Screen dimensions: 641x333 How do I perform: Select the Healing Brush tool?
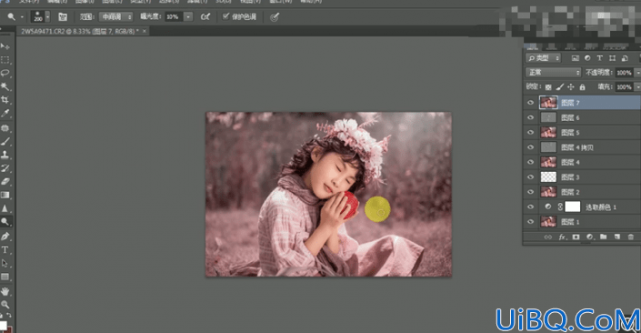click(5, 128)
